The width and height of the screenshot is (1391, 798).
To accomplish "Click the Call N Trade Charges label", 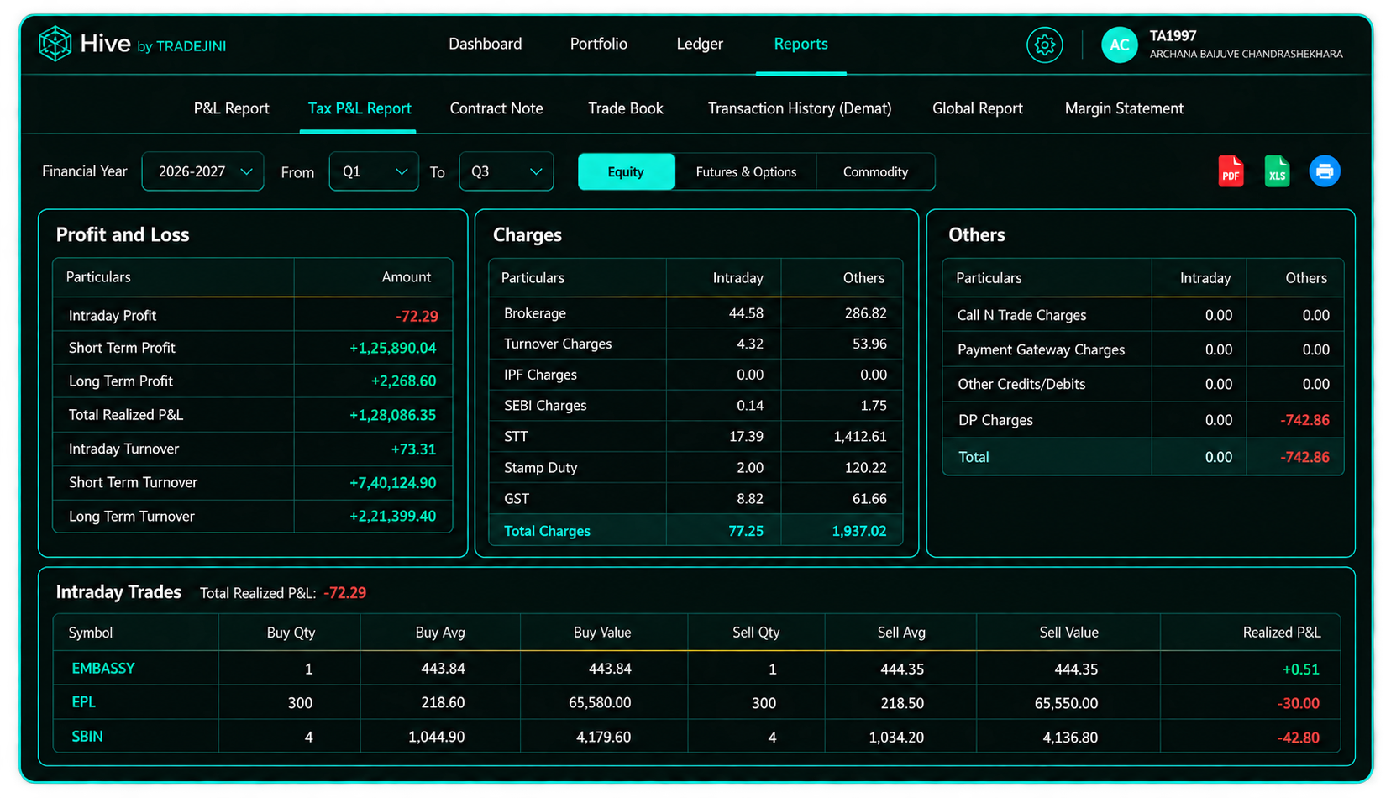I will point(1021,315).
